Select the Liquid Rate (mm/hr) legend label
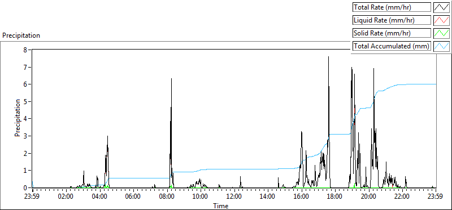This screenshot has width=452, height=210. click(x=392, y=20)
